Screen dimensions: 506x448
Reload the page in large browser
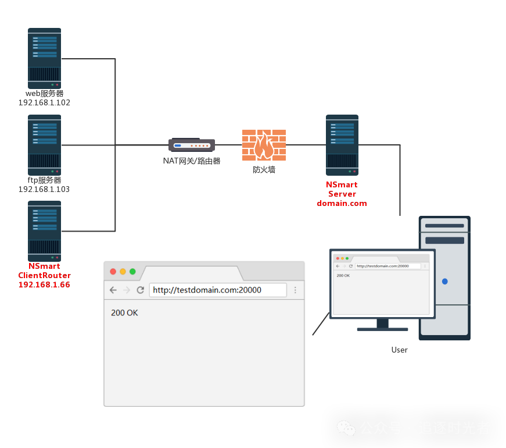140,290
